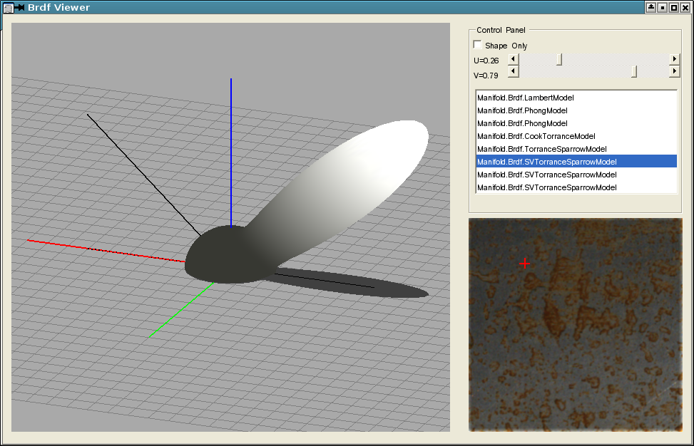Click the blue vertical axis in the viewport
The image size is (694, 446).
[230, 152]
